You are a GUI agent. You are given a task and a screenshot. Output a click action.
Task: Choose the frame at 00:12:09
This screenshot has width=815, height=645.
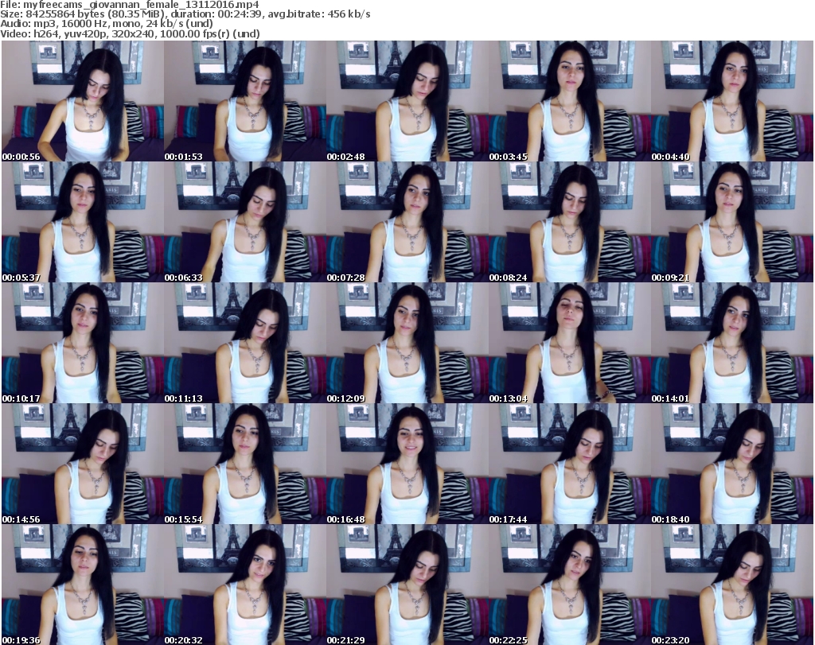click(407, 344)
